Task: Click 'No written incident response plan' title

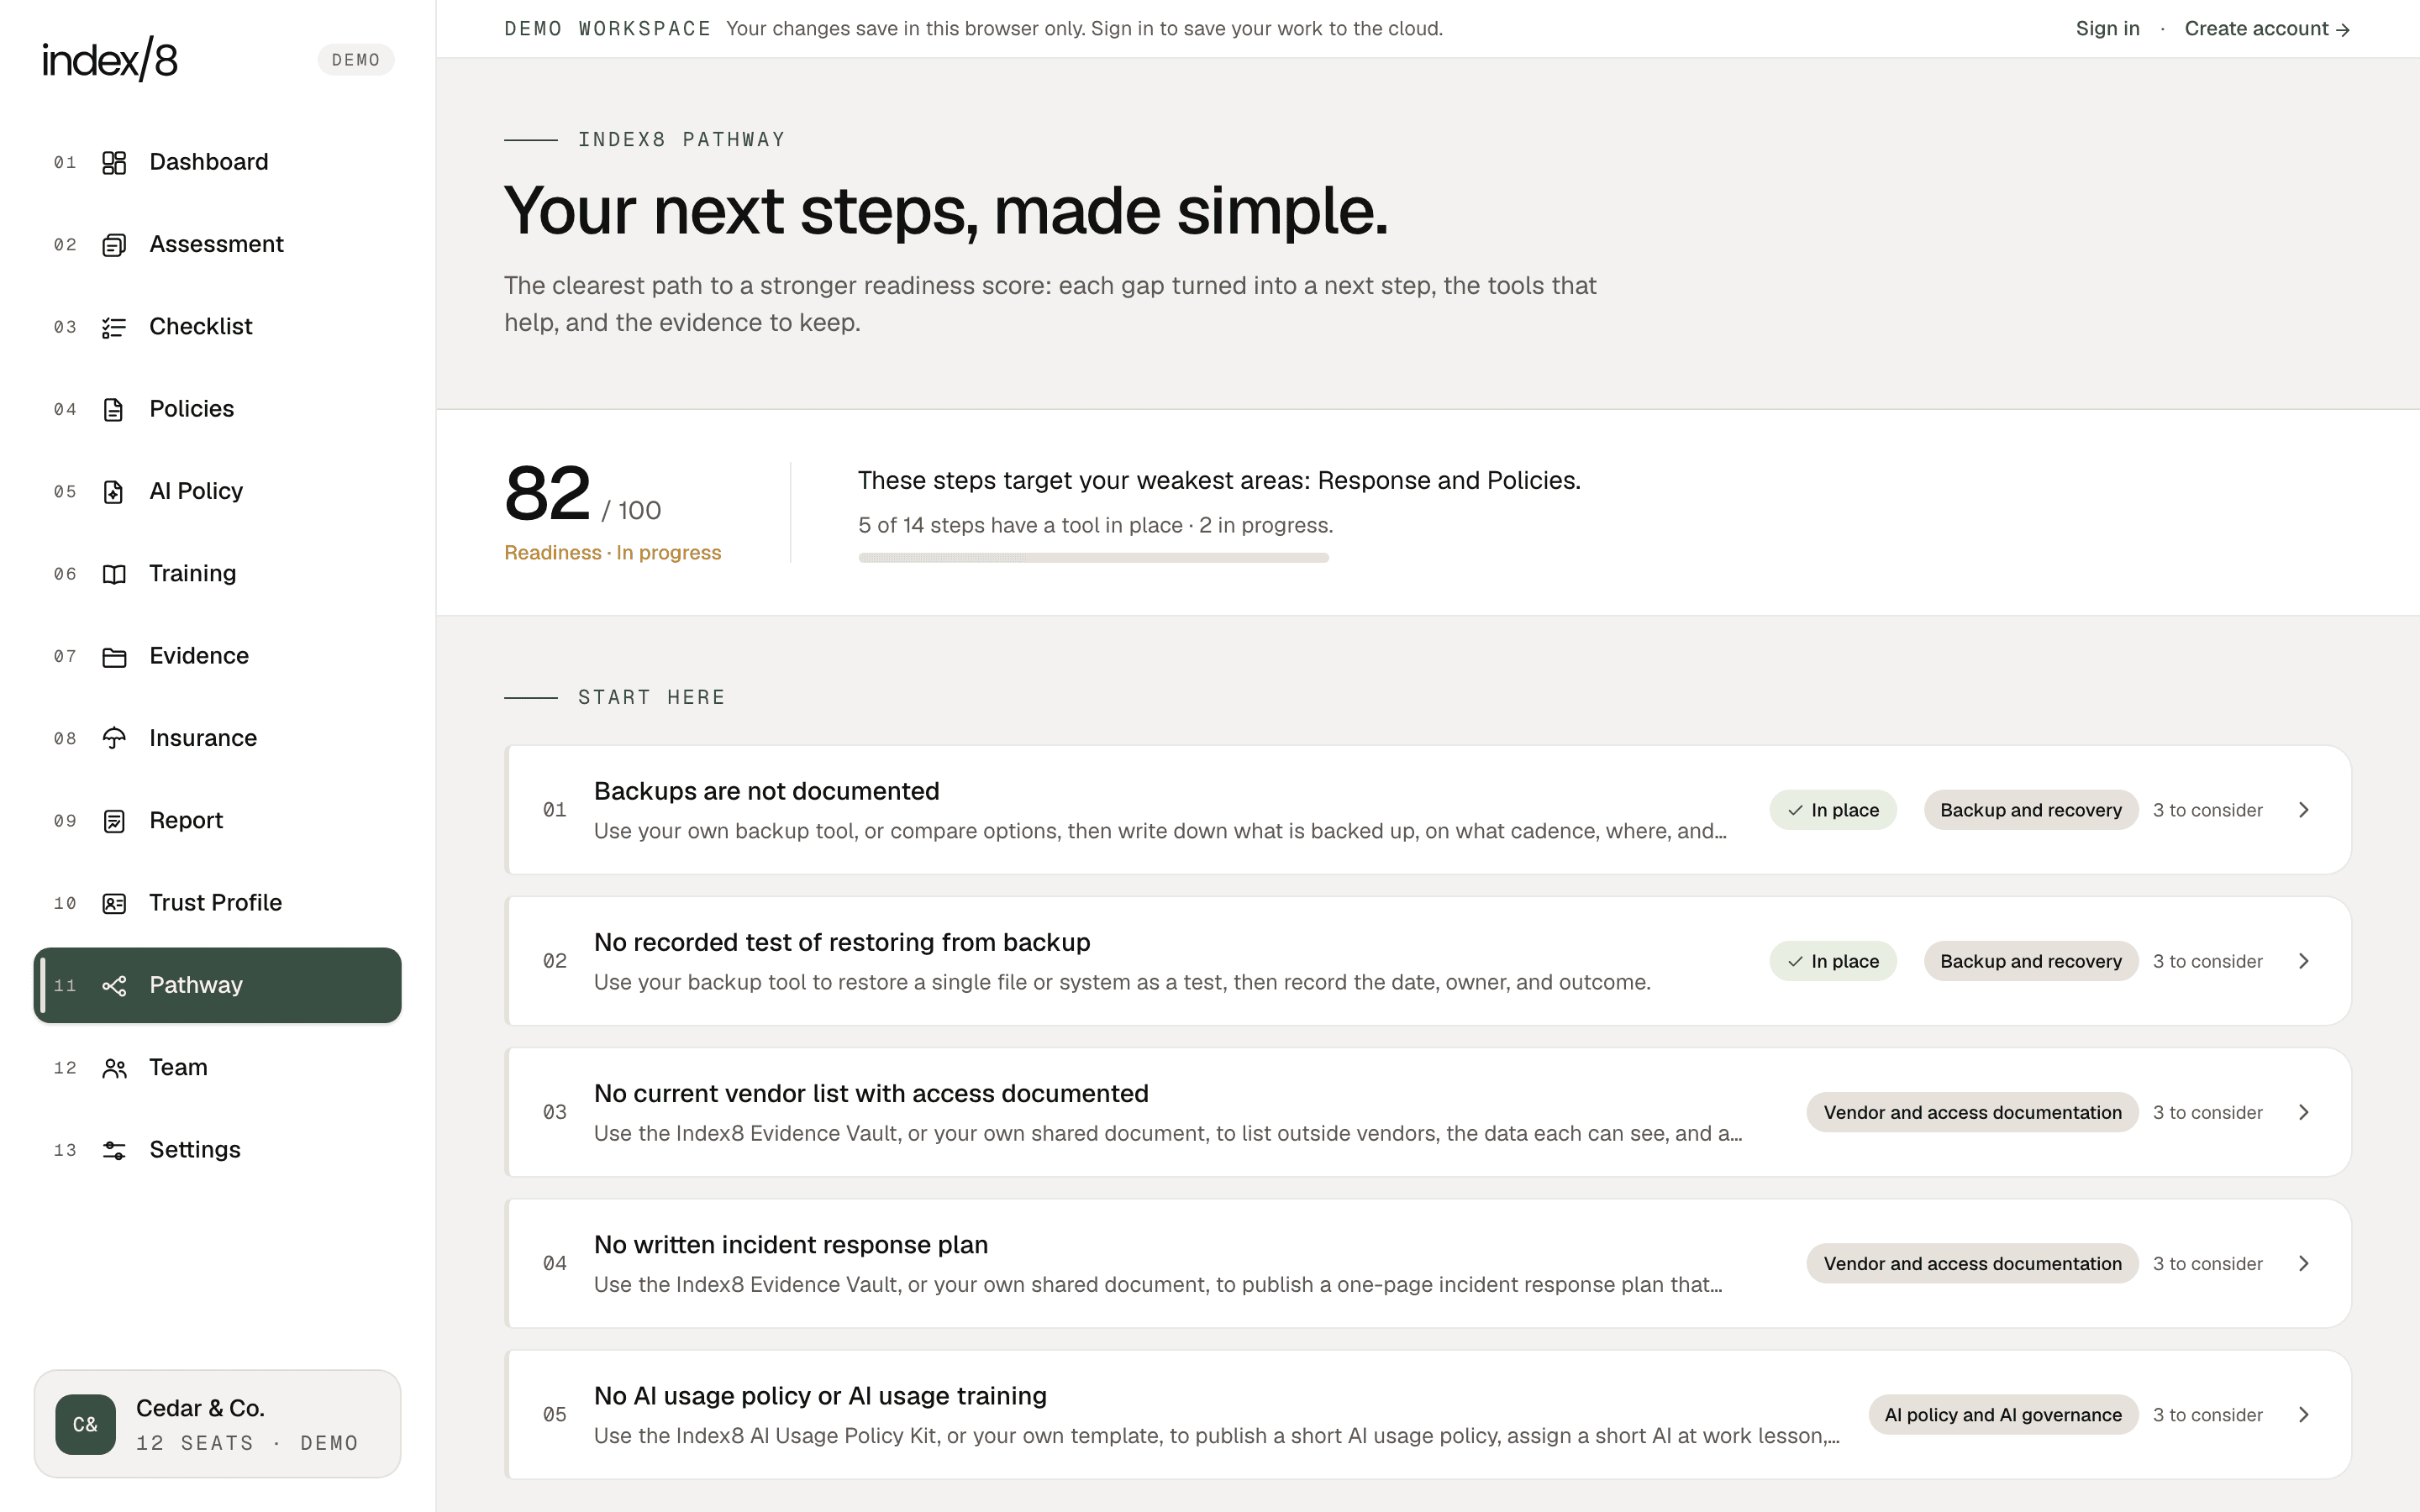Action: 791,1245
